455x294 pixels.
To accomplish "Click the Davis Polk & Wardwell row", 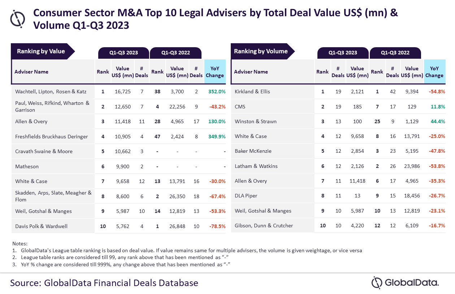I will (119, 226).
